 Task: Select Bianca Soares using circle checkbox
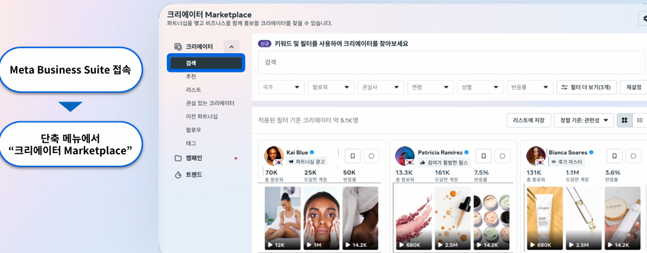tap(633, 156)
